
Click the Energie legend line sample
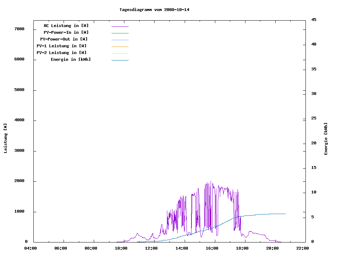pos(120,60)
